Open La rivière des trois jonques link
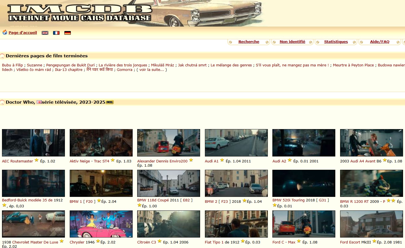 [123, 65]
